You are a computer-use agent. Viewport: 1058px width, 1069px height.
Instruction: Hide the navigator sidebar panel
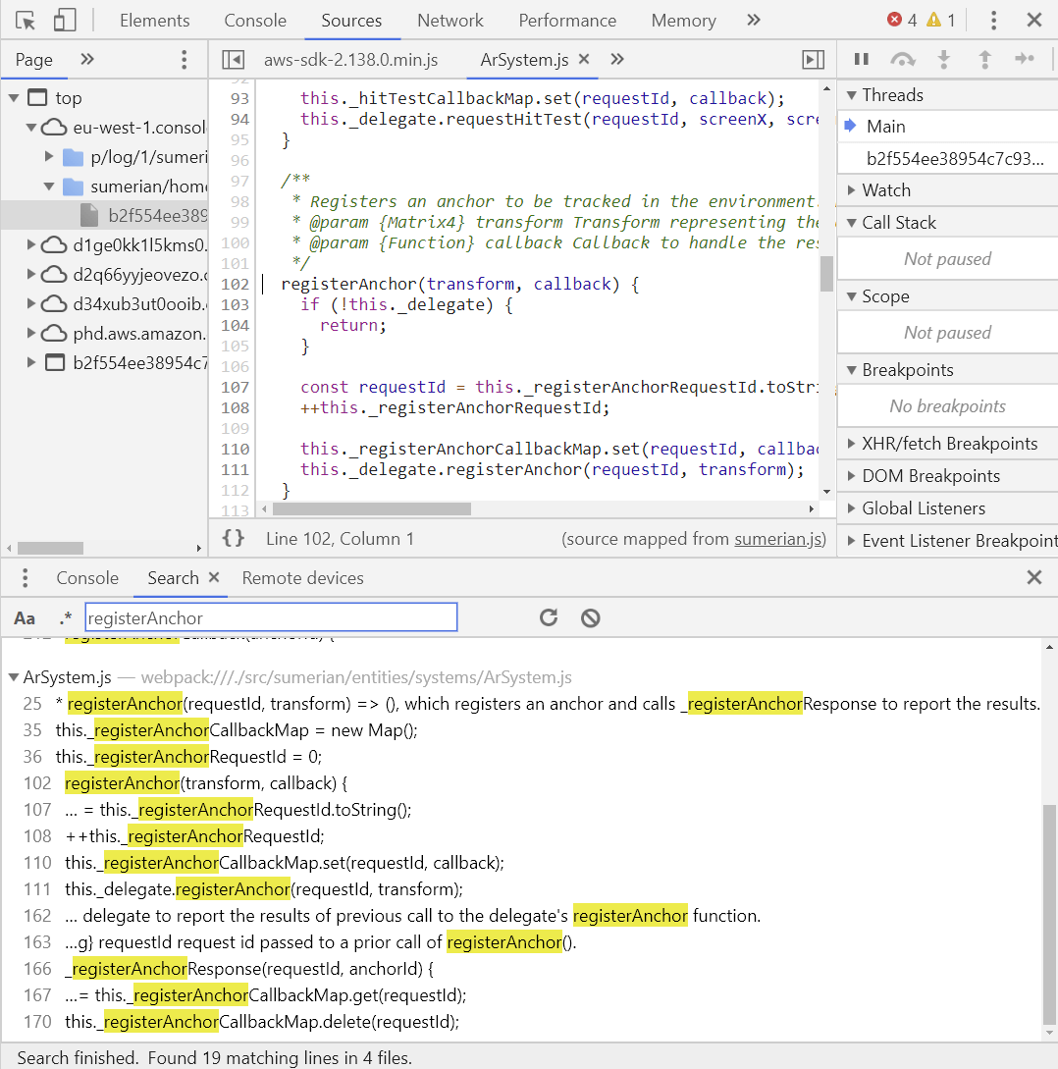(233, 60)
